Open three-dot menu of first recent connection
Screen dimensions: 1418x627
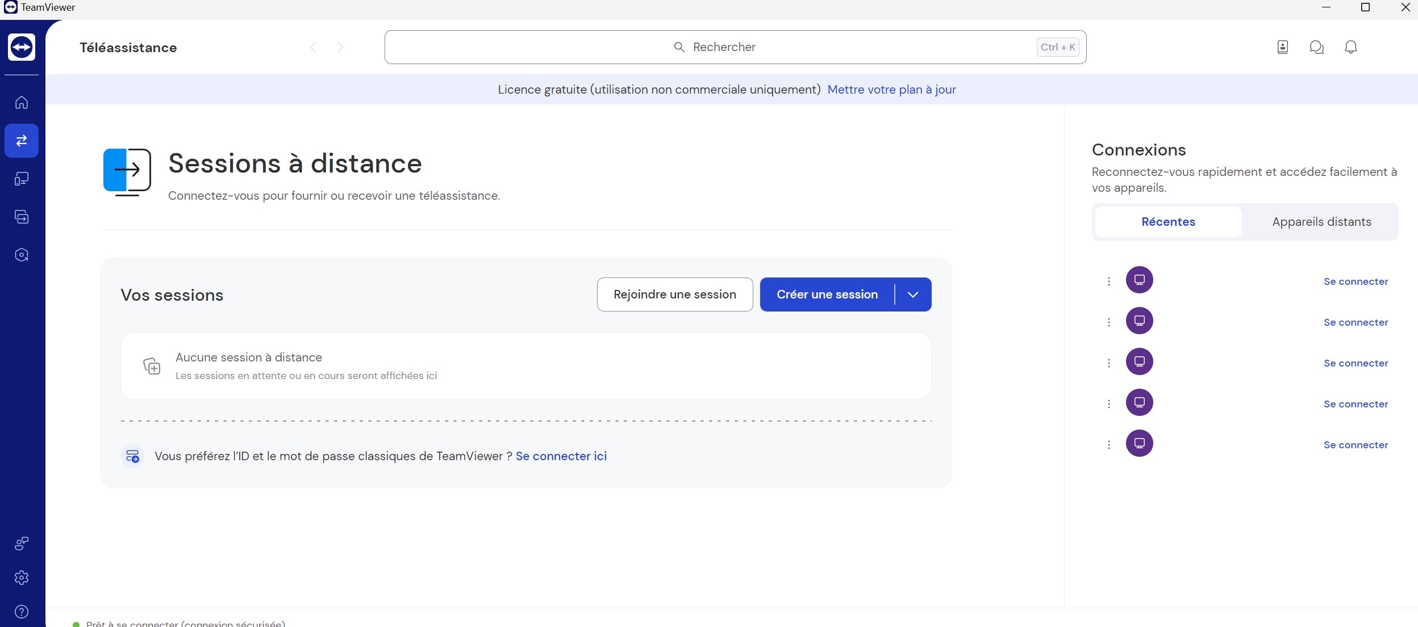pyautogui.click(x=1109, y=281)
